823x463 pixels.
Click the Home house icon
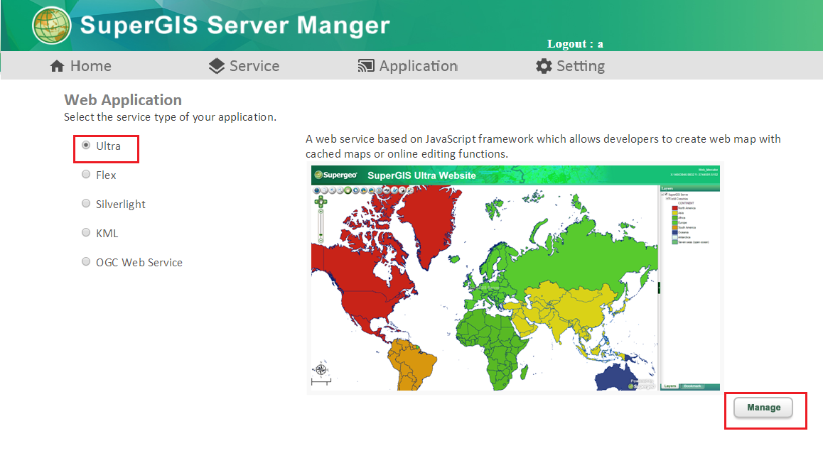(57, 66)
